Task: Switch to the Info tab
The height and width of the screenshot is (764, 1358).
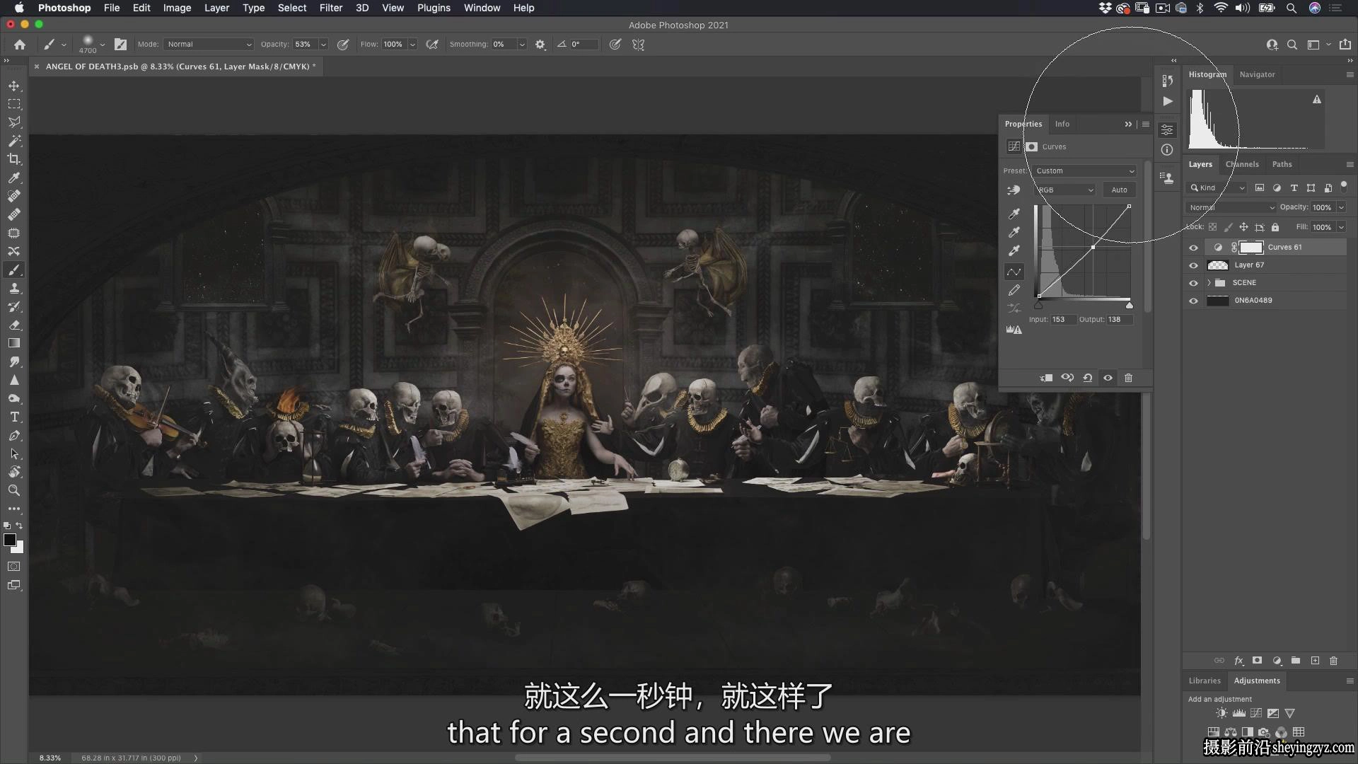Action: 1062,124
